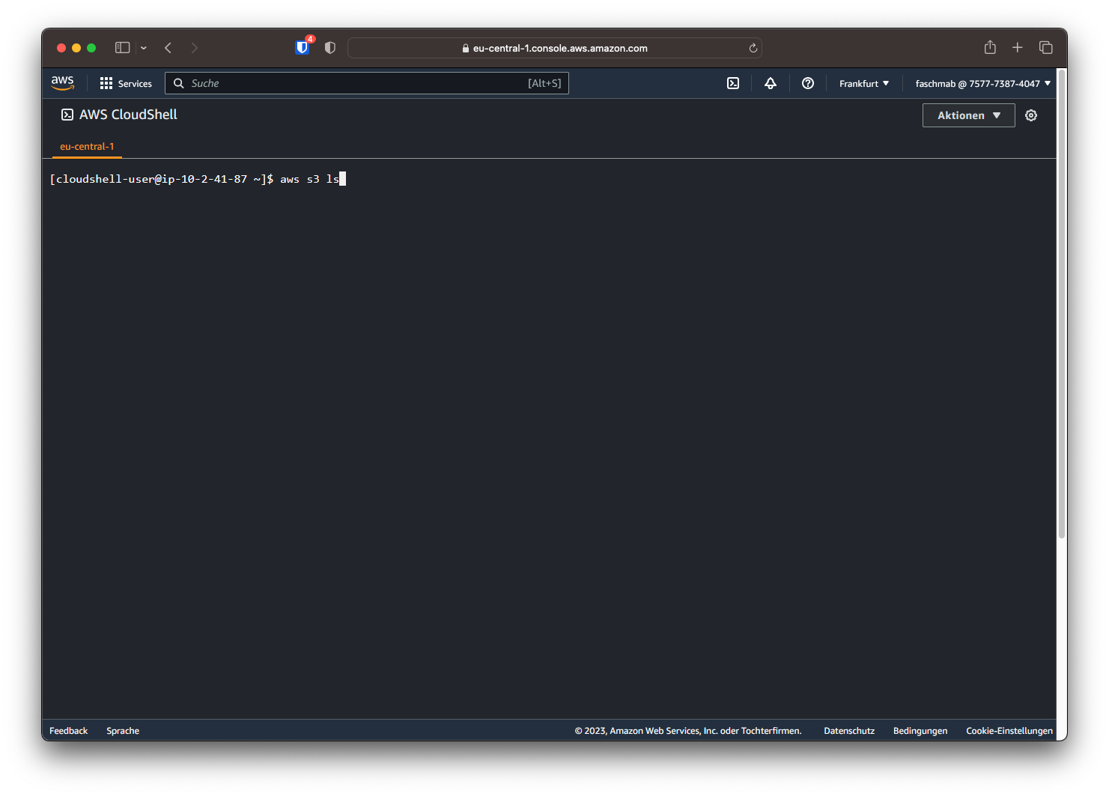Screen dimensions: 1109x796
Task: Show the Safari tab overview
Action: (1046, 48)
